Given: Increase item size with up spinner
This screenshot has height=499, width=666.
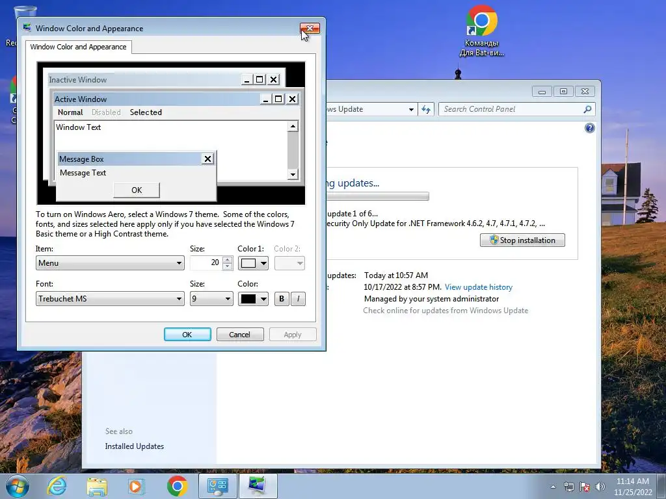Looking at the screenshot, I should 228,260.
